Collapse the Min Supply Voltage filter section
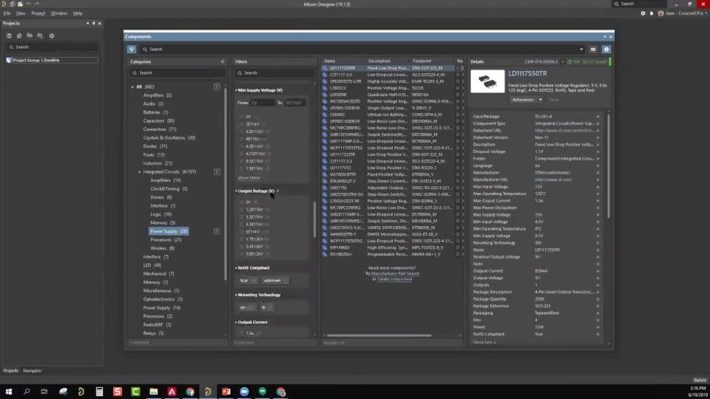The image size is (710, 399). pyautogui.click(x=237, y=90)
